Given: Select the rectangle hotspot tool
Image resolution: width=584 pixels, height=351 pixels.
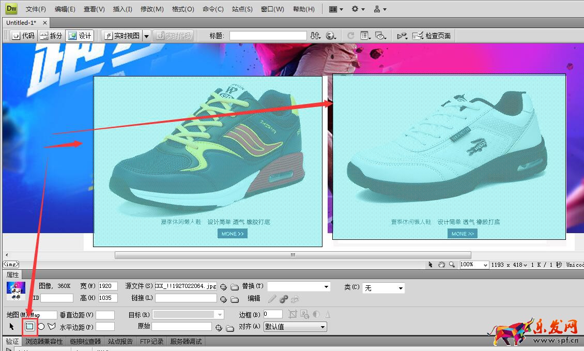Looking at the screenshot, I should pos(30,327).
